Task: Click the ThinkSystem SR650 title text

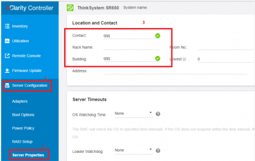Action: coord(98,8)
